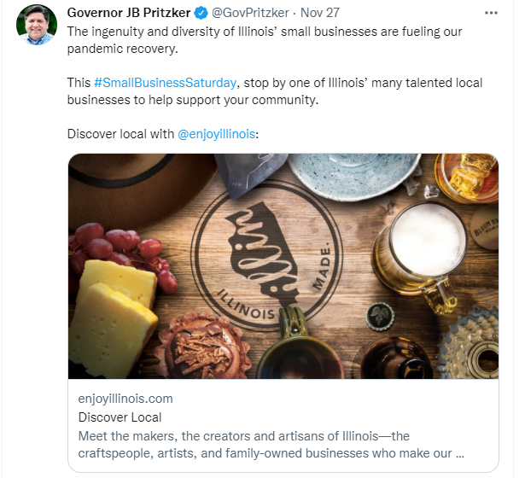Screen dimensions: 525x478
Task: Click the chocolate pastry in the photo
Action: (201, 346)
